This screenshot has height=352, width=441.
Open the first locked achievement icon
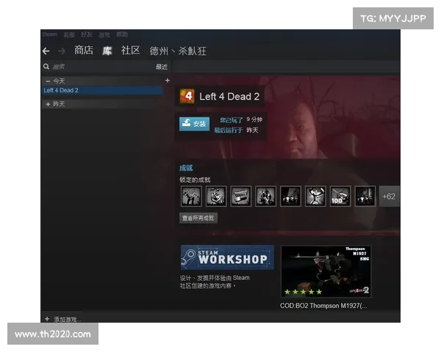pyautogui.click(x=191, y=197)
